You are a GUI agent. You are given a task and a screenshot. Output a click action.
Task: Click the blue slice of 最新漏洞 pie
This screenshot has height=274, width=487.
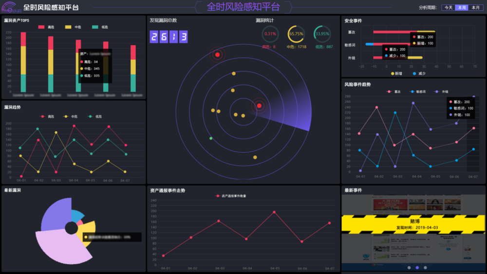coord(77,216)
